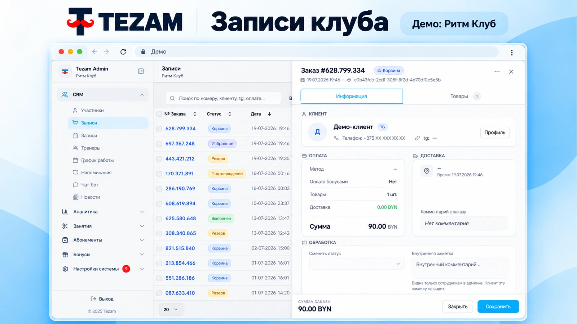
Task: Click the Профиль button
Action: (495, 132)
